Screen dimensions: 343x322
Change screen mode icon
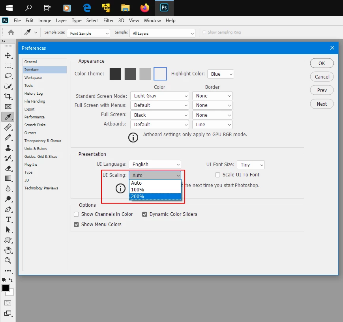[x=8, y=313]
